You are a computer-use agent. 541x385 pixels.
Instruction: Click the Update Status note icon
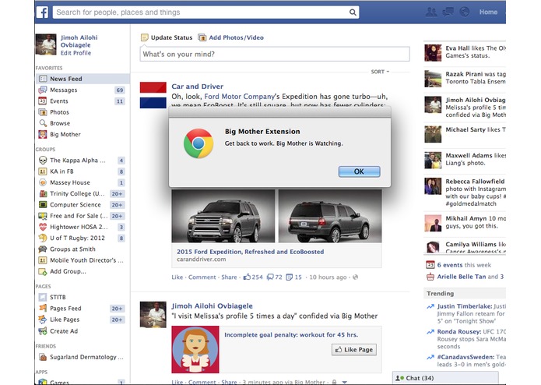(145, 37)
